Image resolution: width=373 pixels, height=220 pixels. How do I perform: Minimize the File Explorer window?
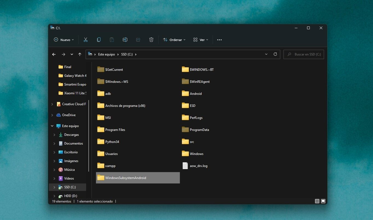296,28
